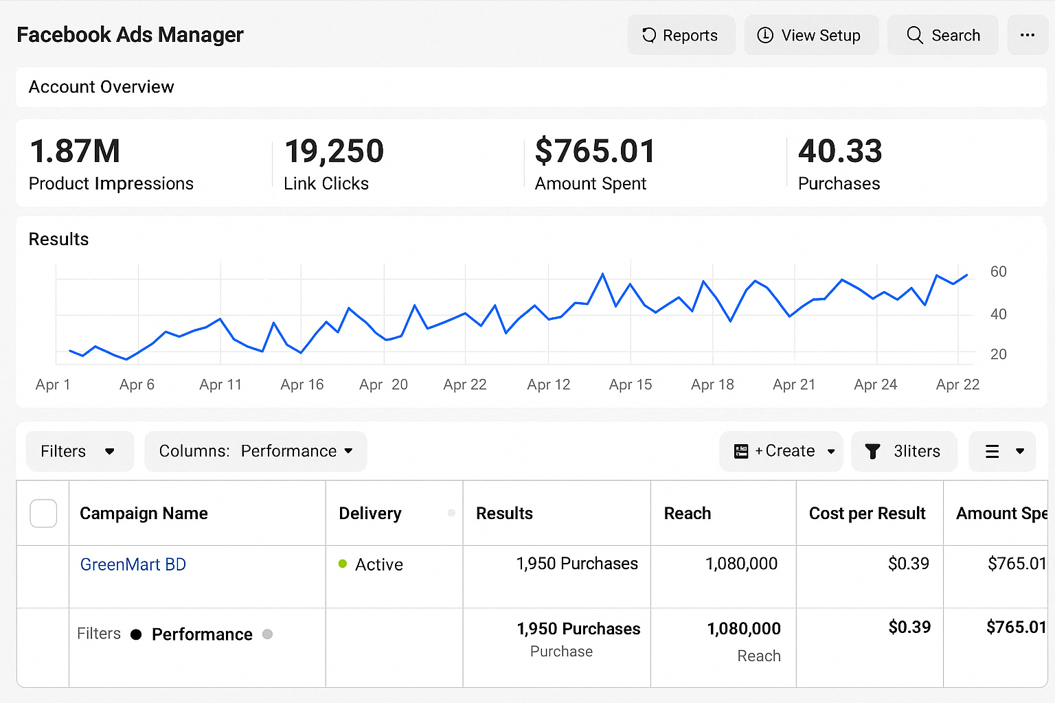Image resolution: width=1055 pixels, height=703 pixels.
Task: Click the funnel filter icon
Action: [x=872, y=451]
